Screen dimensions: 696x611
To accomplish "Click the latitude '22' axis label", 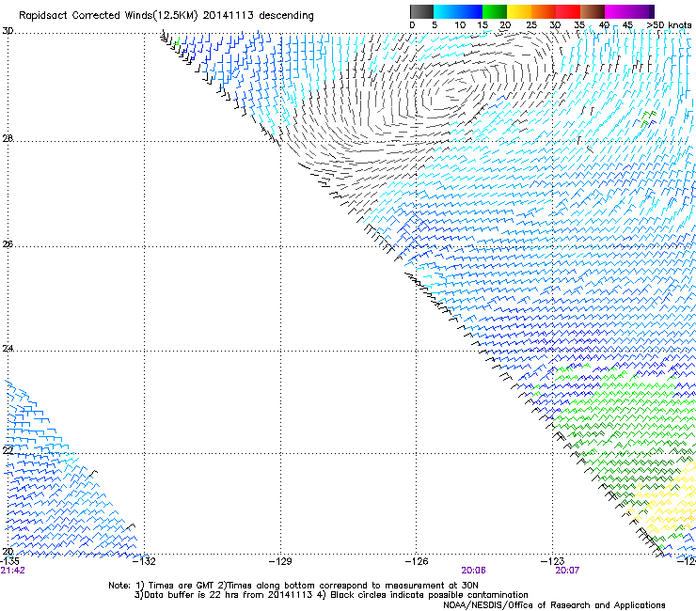I will [x=8, y=450].
